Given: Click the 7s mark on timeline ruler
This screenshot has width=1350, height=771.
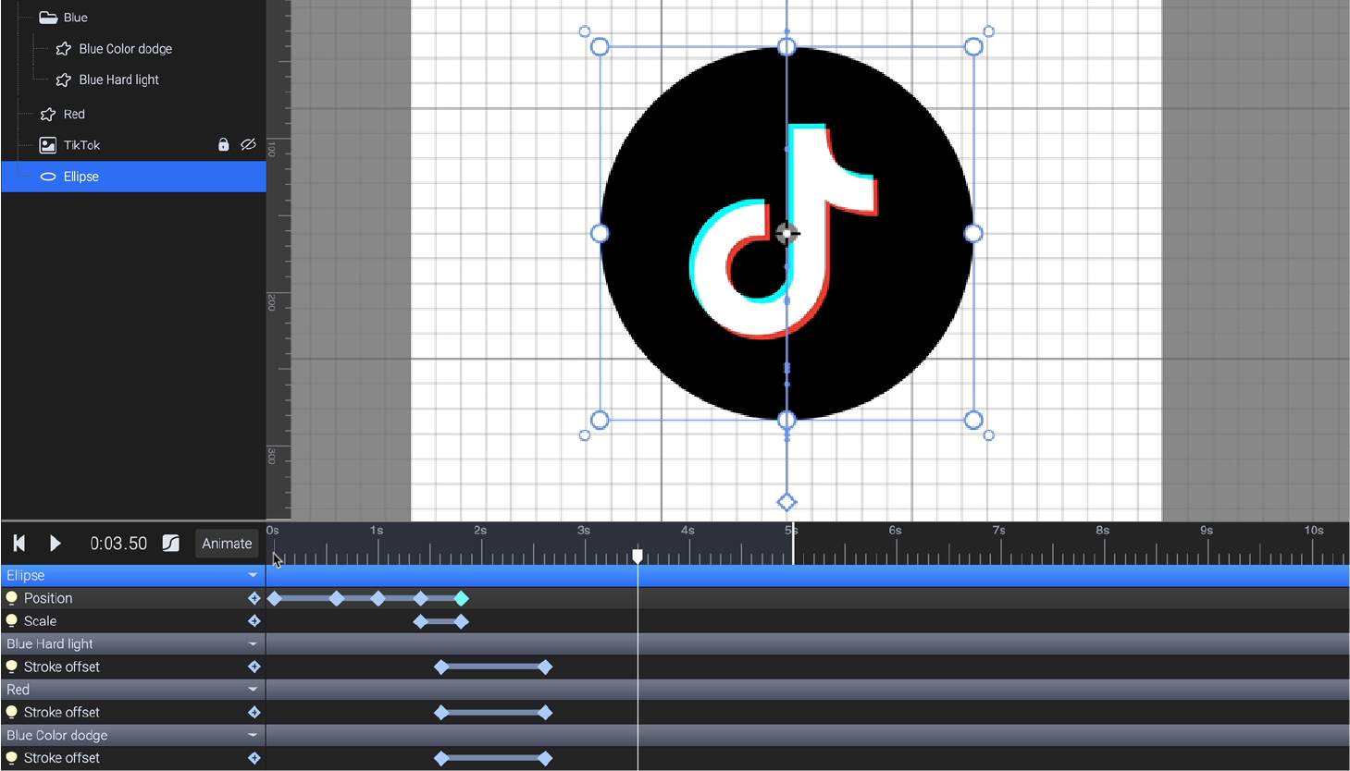Looking at the screenshot, I should click(998, 531).
